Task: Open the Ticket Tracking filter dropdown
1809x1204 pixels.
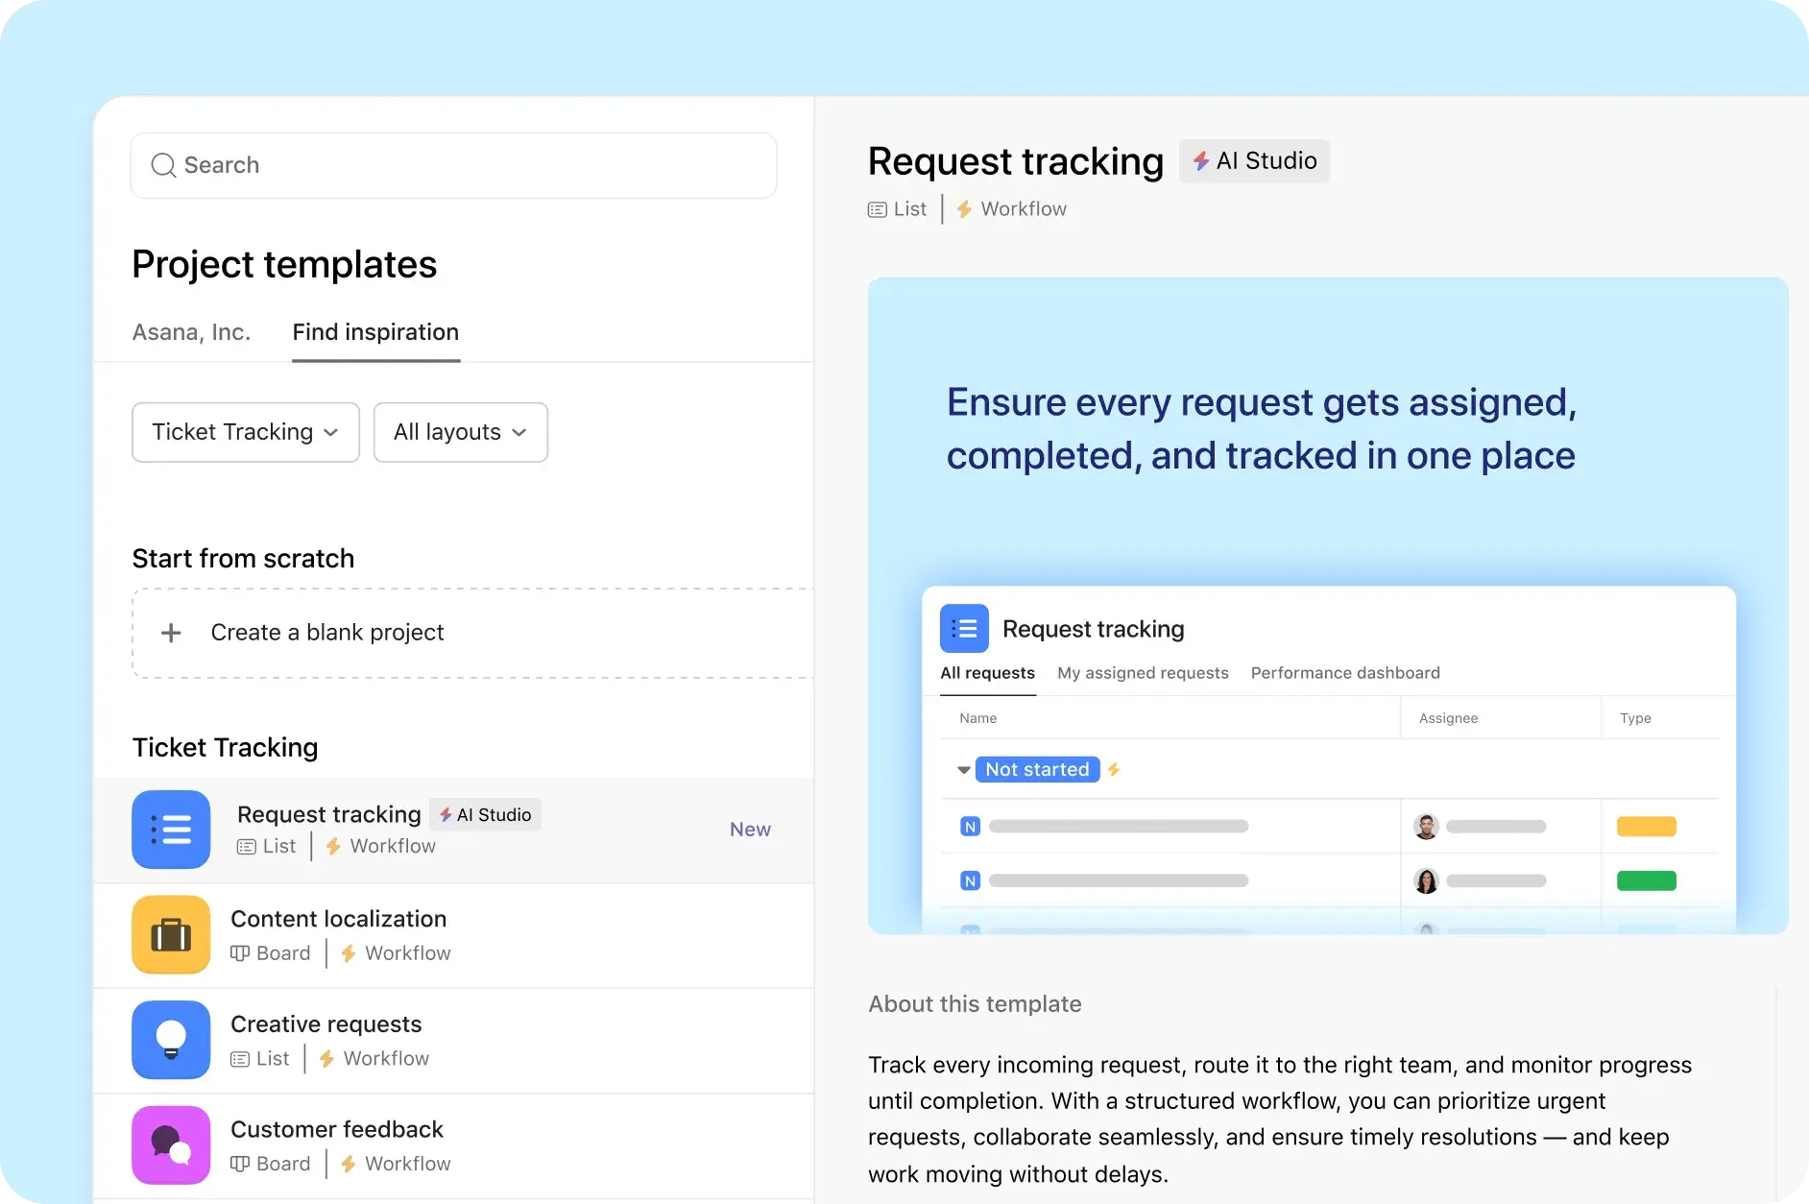Action: click(x=246, y=432)
